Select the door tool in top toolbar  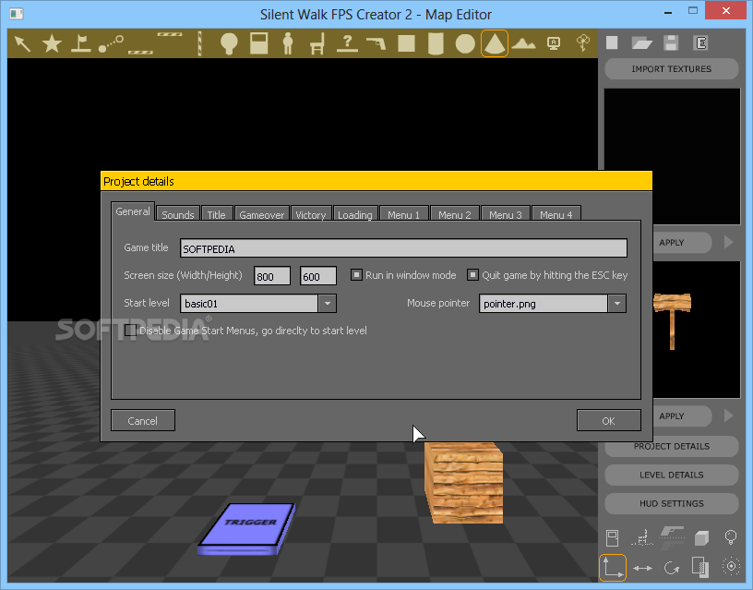pos(258,43)
